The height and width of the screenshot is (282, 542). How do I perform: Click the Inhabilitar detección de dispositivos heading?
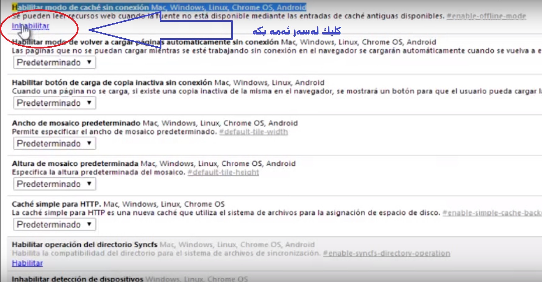coord(77,279)
